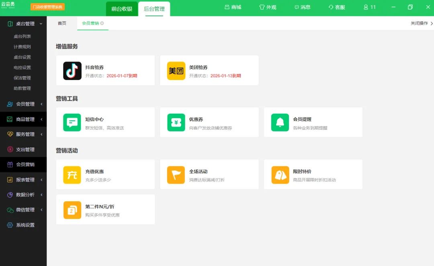This screenshot has width=434, height=266.
Task: Click the second-item N yuan discount icon
Action: 72,210
